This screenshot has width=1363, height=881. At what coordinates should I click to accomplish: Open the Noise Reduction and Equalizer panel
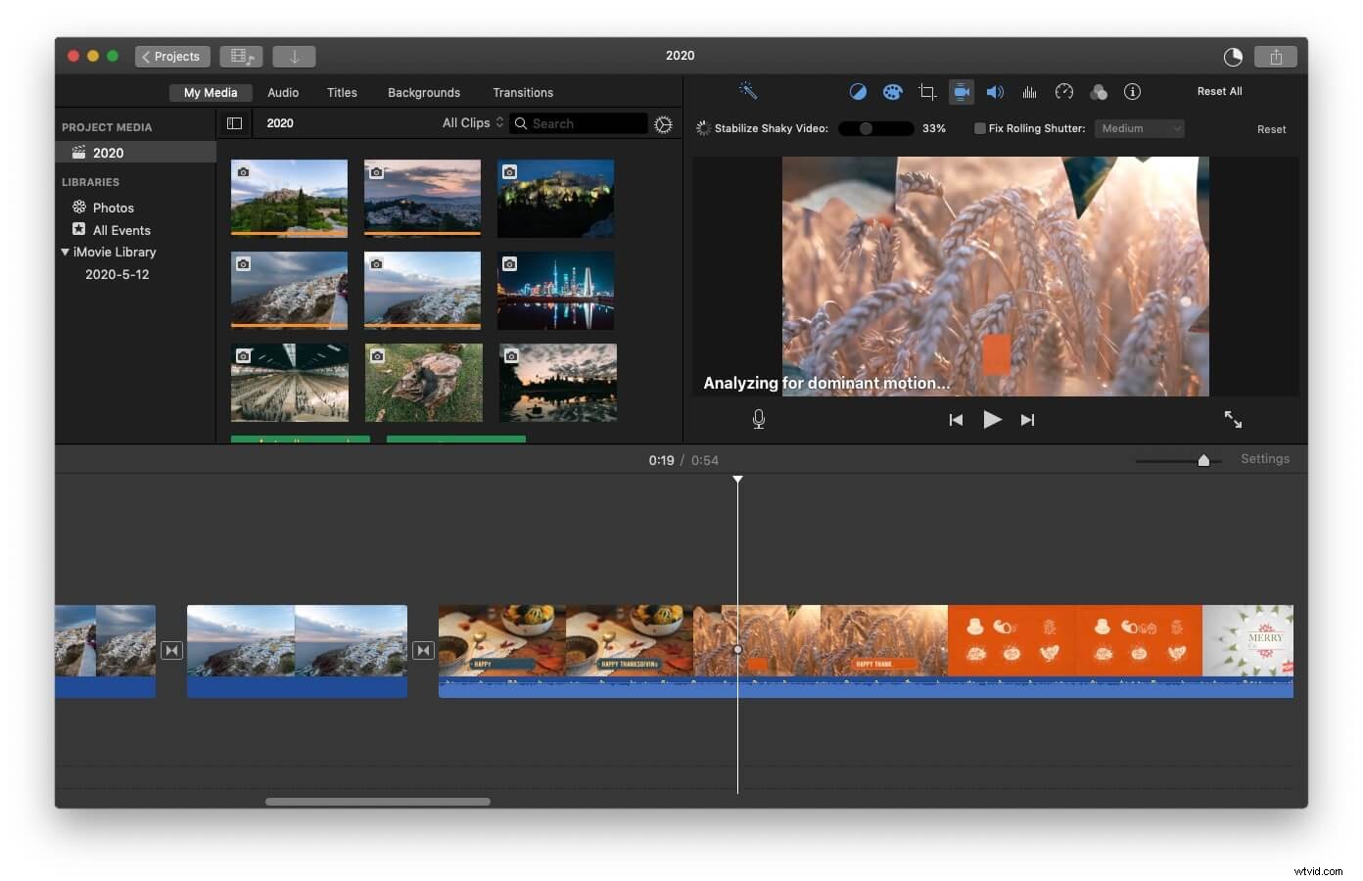click(1030, 91)
